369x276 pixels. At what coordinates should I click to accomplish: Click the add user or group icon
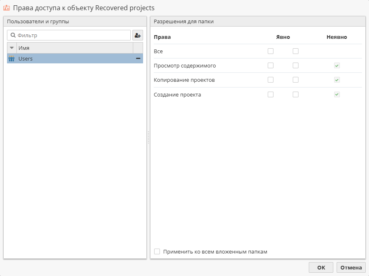tap(138, 35)
